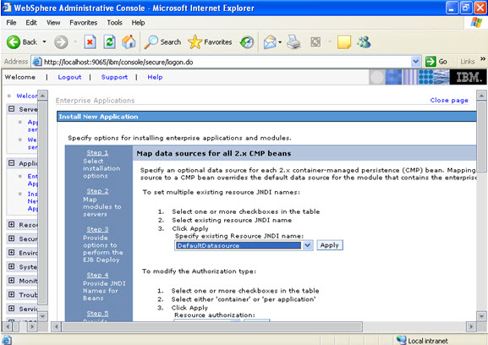Click the green Go arrow button

pos(430,62)
